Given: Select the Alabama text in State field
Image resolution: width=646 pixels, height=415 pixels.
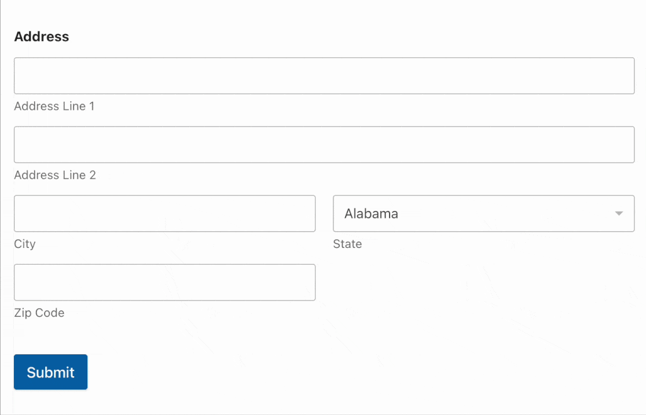Looking at the screenshot, I should (371, 213).
